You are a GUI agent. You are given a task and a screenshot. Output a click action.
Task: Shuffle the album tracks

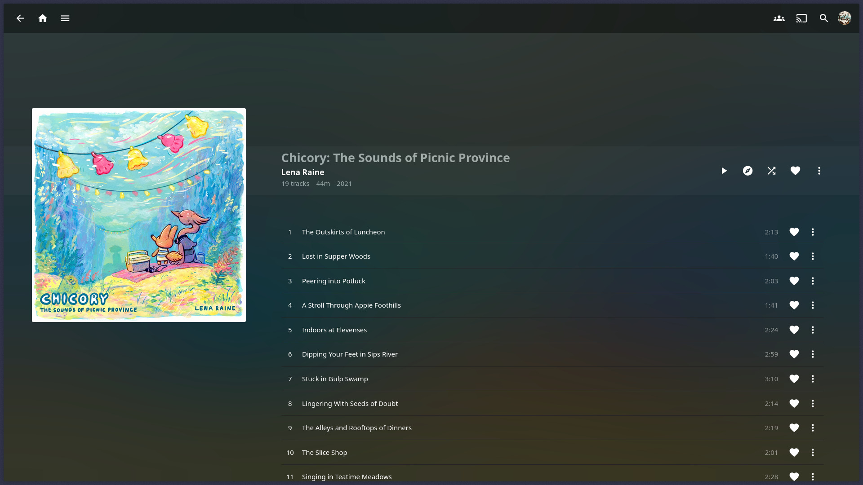pyautogui.click(x=771, y=171)
